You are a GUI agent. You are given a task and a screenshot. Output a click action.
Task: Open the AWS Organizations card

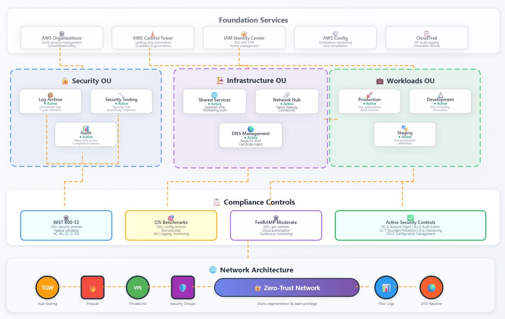pos(62,38)
